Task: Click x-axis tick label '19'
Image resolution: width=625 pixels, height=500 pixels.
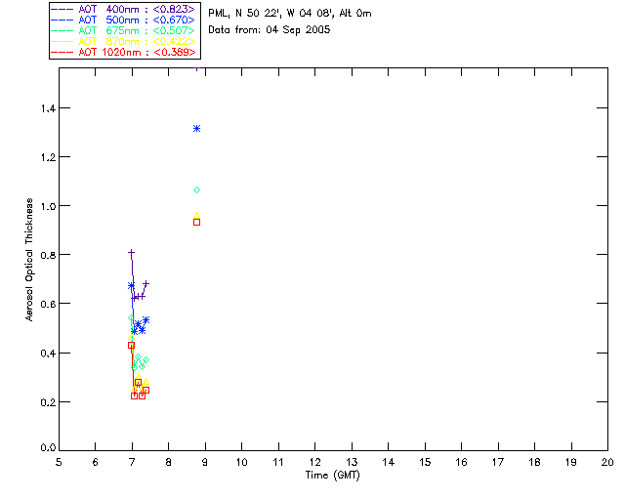Action: [571, 463]
